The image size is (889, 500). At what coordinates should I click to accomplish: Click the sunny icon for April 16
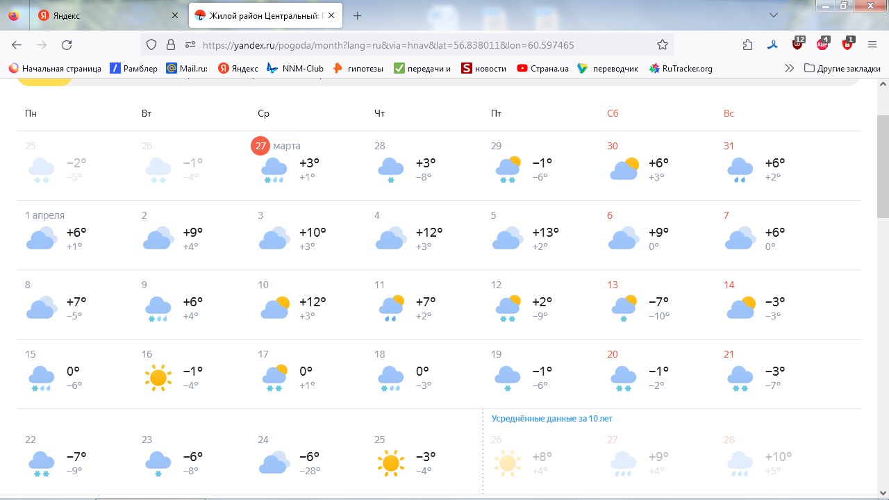click(x=158, y=377)
